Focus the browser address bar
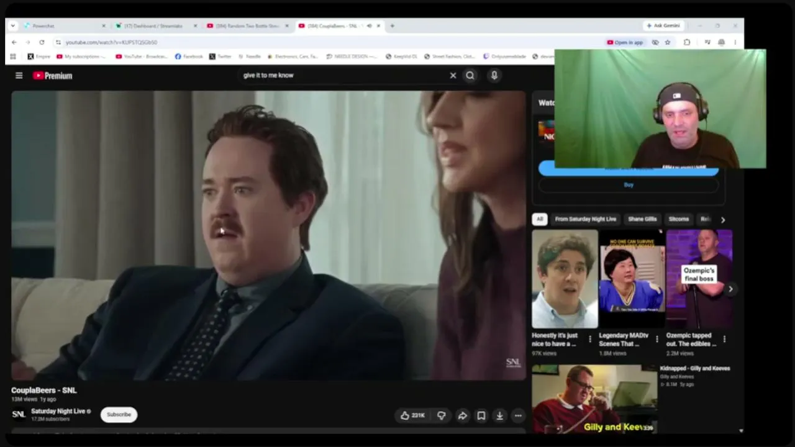The height and width of the screenshot is (447, 795). point(329,42)
